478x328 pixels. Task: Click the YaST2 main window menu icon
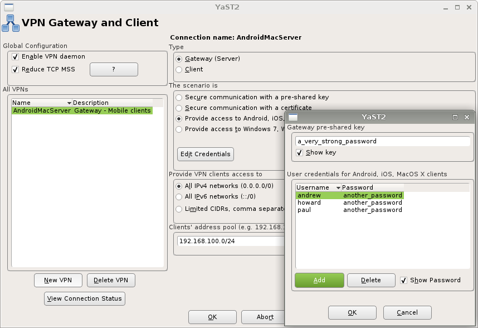click(8, 7)
